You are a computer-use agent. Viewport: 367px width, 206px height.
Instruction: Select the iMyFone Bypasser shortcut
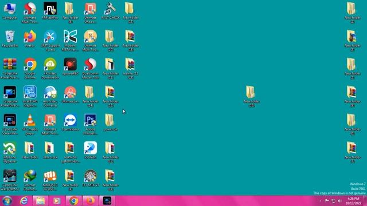(x=10, y=152)
